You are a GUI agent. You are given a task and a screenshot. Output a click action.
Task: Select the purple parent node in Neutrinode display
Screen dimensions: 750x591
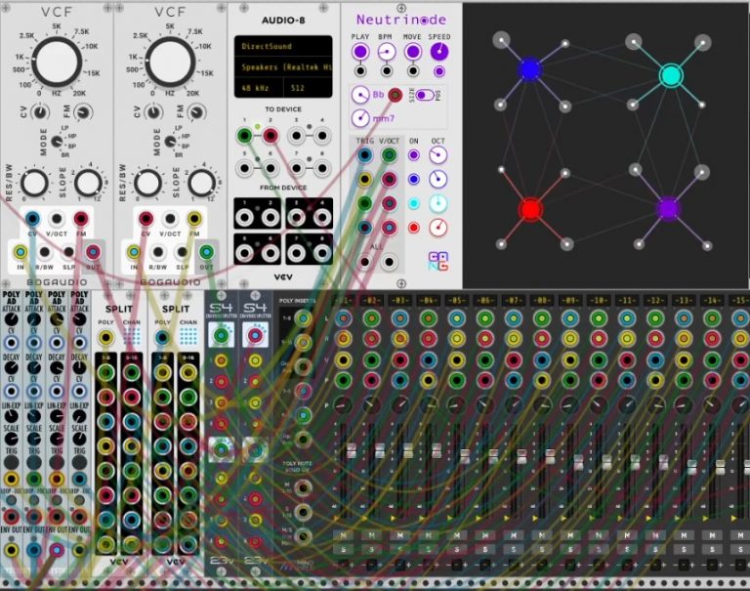point(668,209)
